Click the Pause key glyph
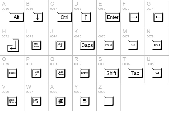 109,45
